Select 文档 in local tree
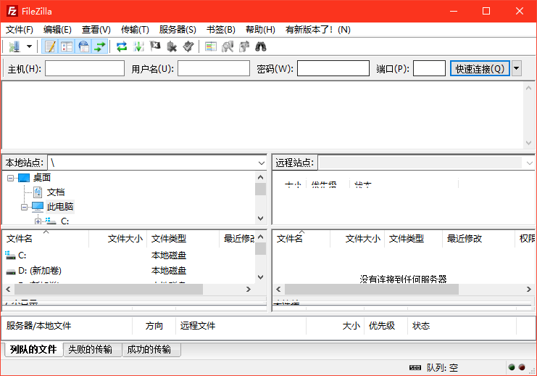Viewport: 537px width, 376px height. point(56,192)
